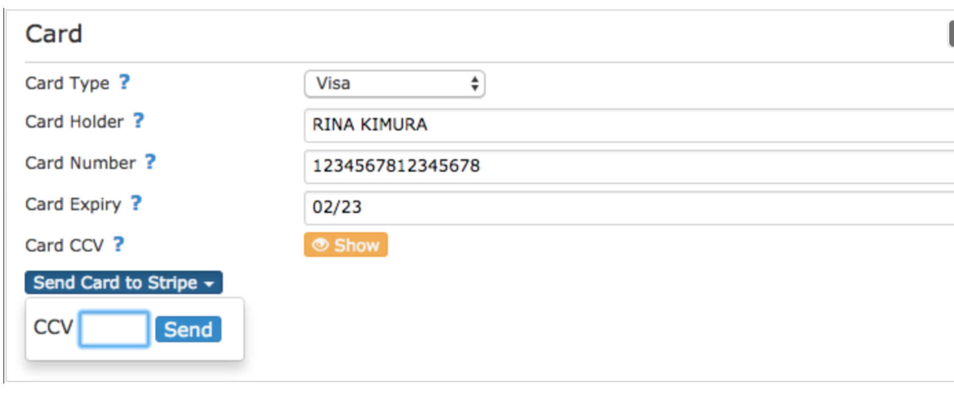
Task: Click the Card CCV label text
Action: point(64,246)
